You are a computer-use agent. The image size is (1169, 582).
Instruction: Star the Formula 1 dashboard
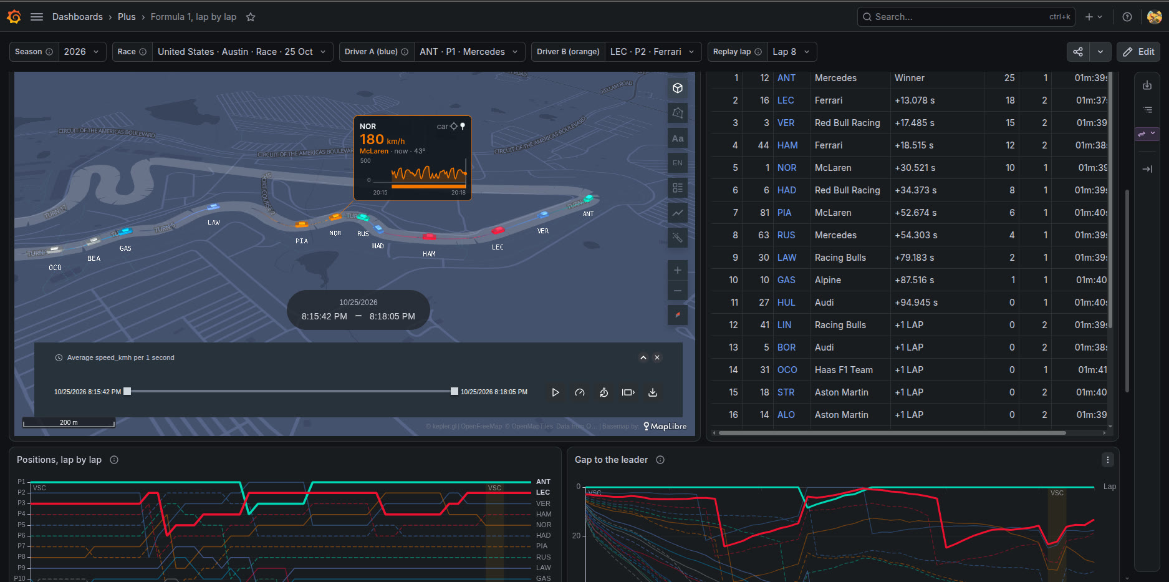[x=251, y=17]
